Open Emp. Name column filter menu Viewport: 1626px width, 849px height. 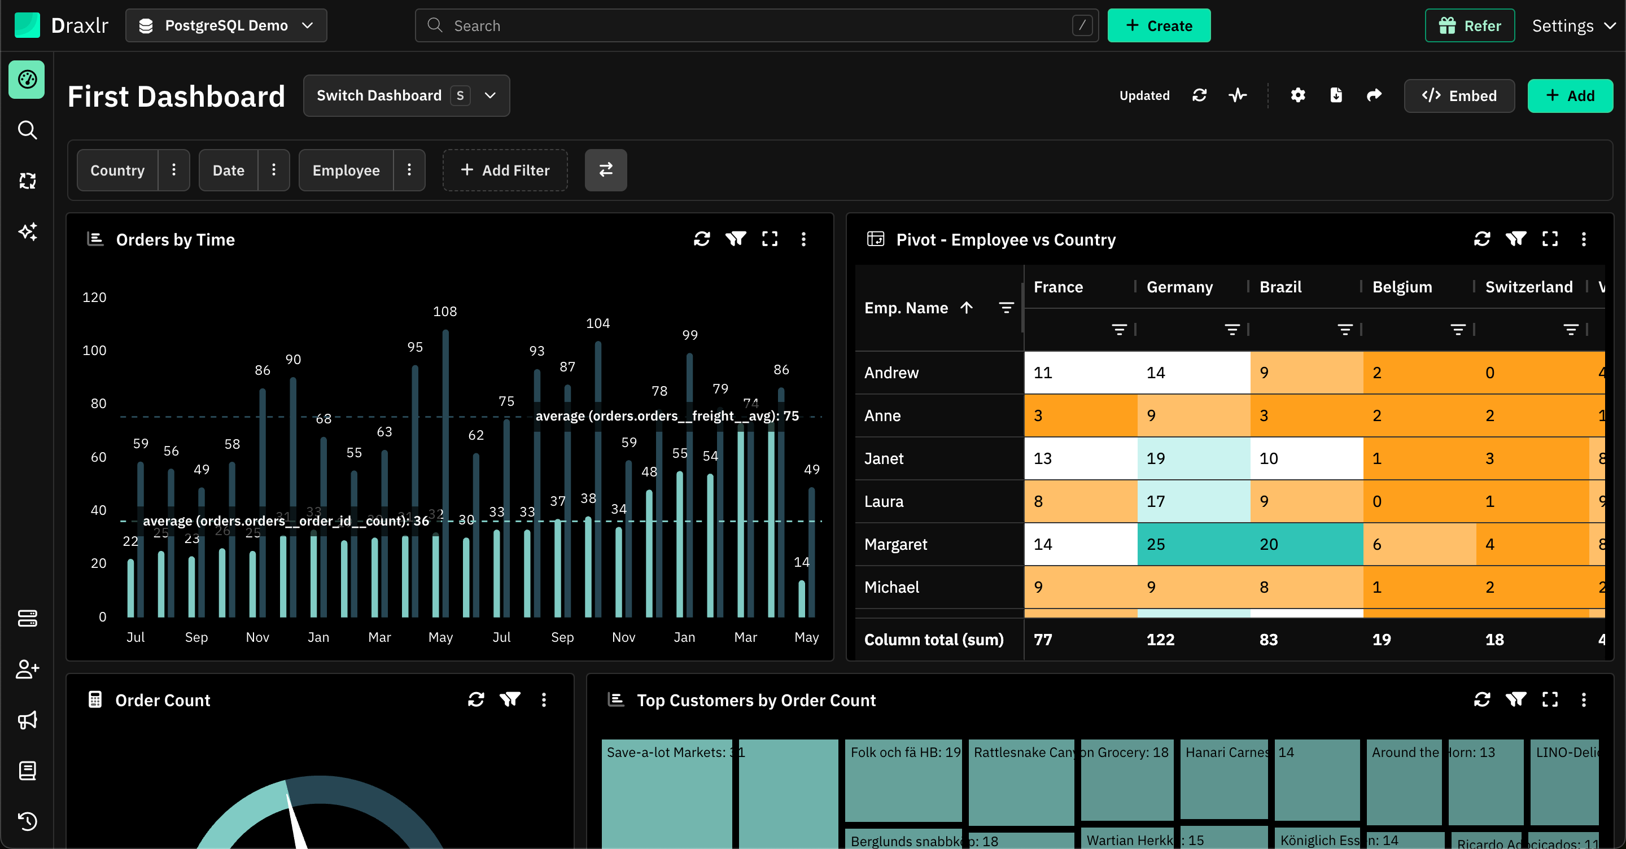pyautogui.click(x=1006, y=308)
